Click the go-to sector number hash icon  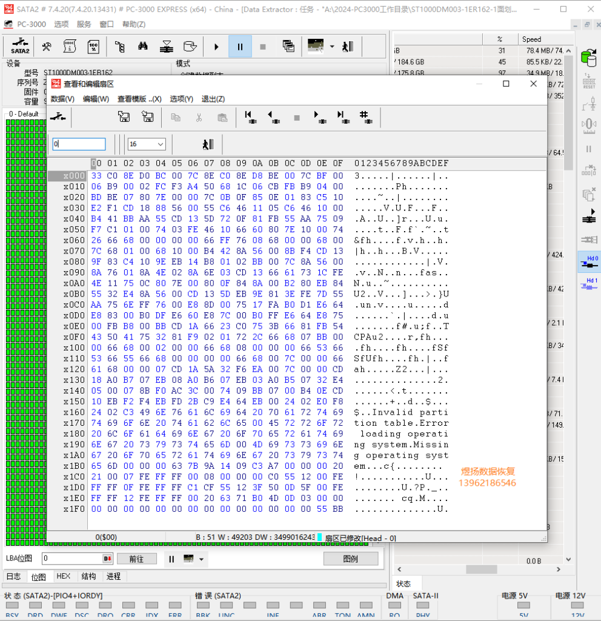pos(366,117)
